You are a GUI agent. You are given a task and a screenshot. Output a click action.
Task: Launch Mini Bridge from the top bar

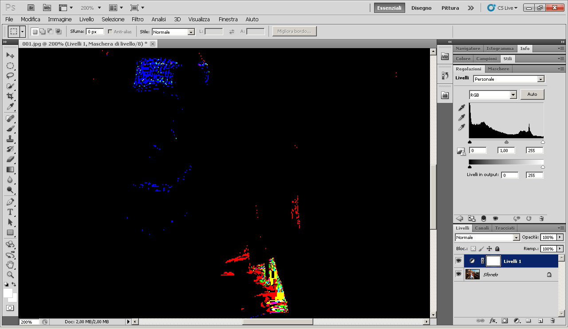point(47,8)
